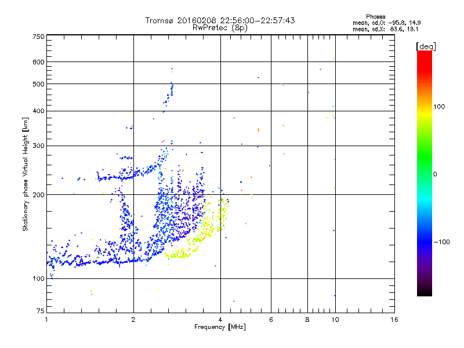The image size is (464, 348).
Task: Click the 'RwPretec (8p)' subtitle
Action: pos(220,28)
